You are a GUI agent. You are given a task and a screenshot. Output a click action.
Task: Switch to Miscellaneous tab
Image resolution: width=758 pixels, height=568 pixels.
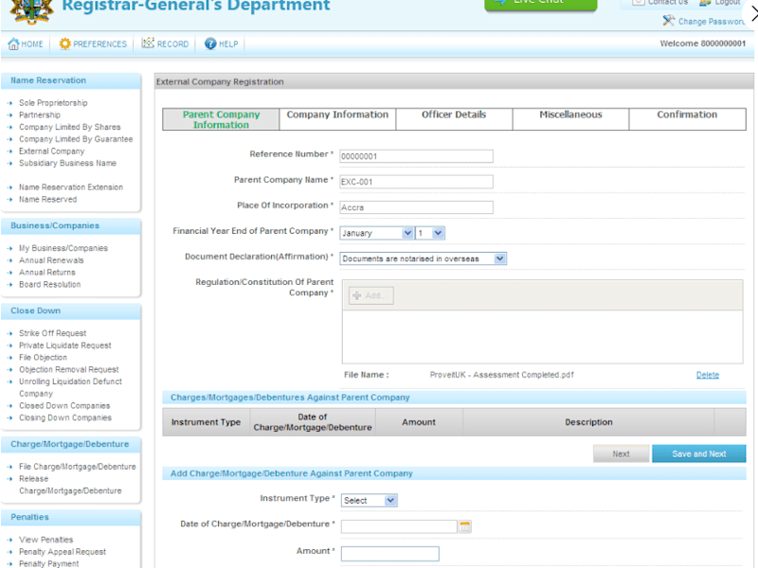570,119
